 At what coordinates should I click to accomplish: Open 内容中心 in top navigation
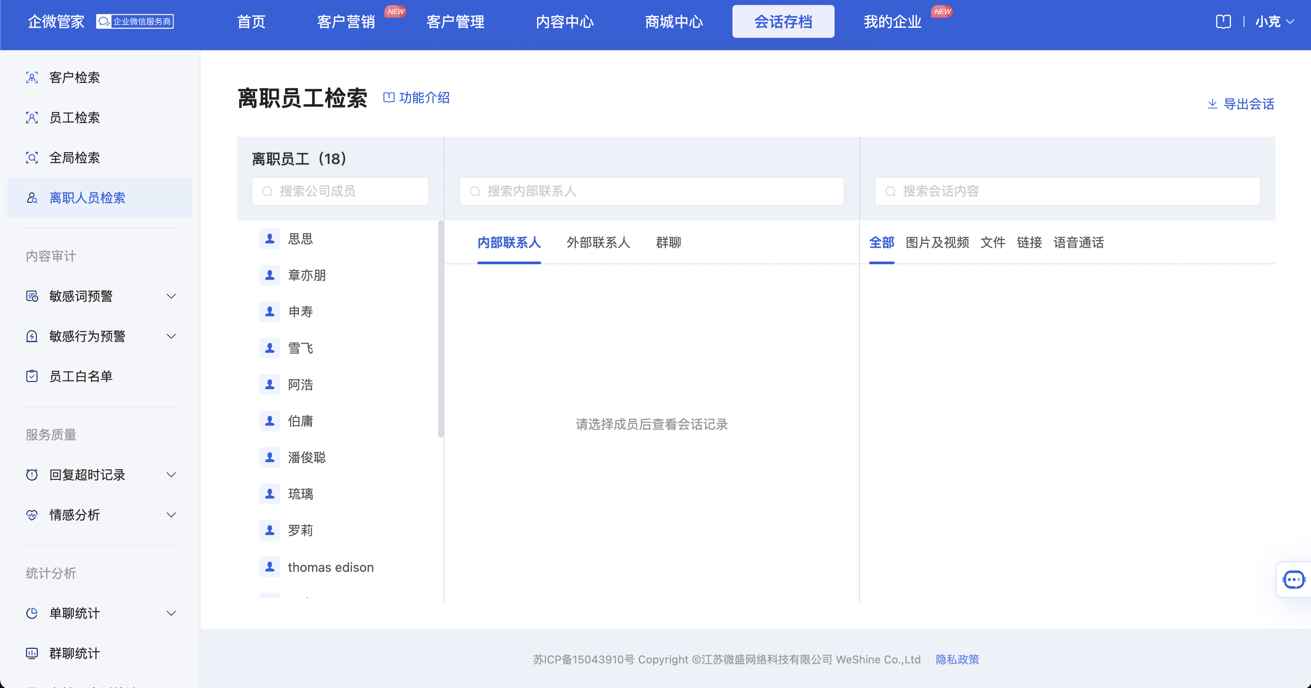[x=565, y=21]
